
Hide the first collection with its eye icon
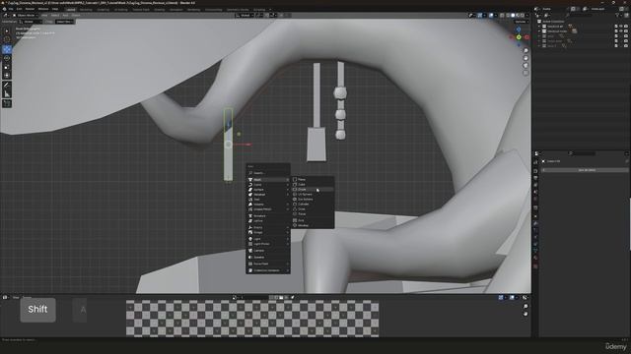click(620, 27)
